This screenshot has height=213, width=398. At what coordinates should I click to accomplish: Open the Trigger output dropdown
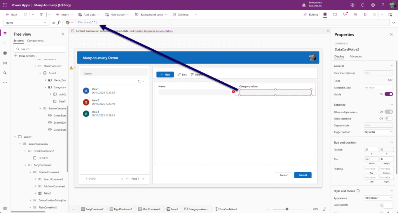(x=378, y=132)
